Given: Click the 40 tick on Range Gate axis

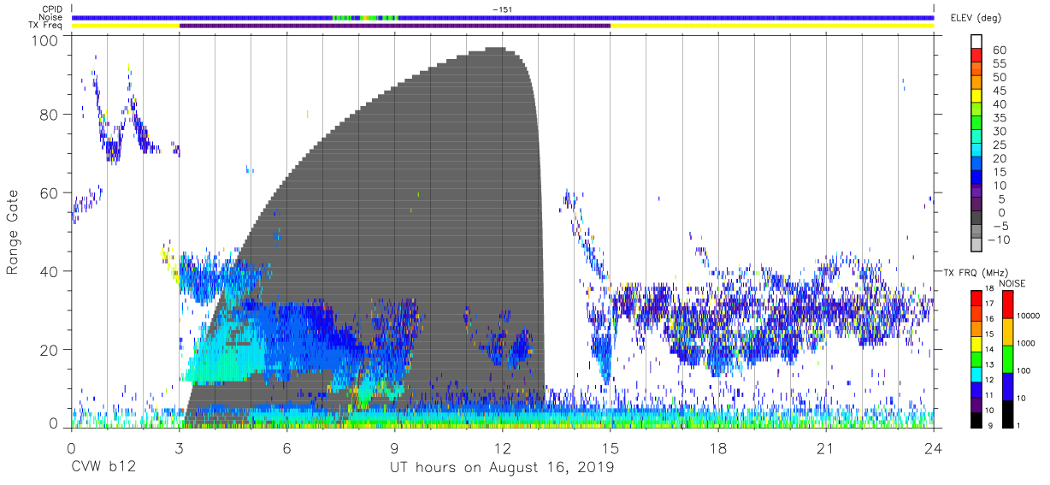Looking at the screenshot, I should tap(49, 271).
